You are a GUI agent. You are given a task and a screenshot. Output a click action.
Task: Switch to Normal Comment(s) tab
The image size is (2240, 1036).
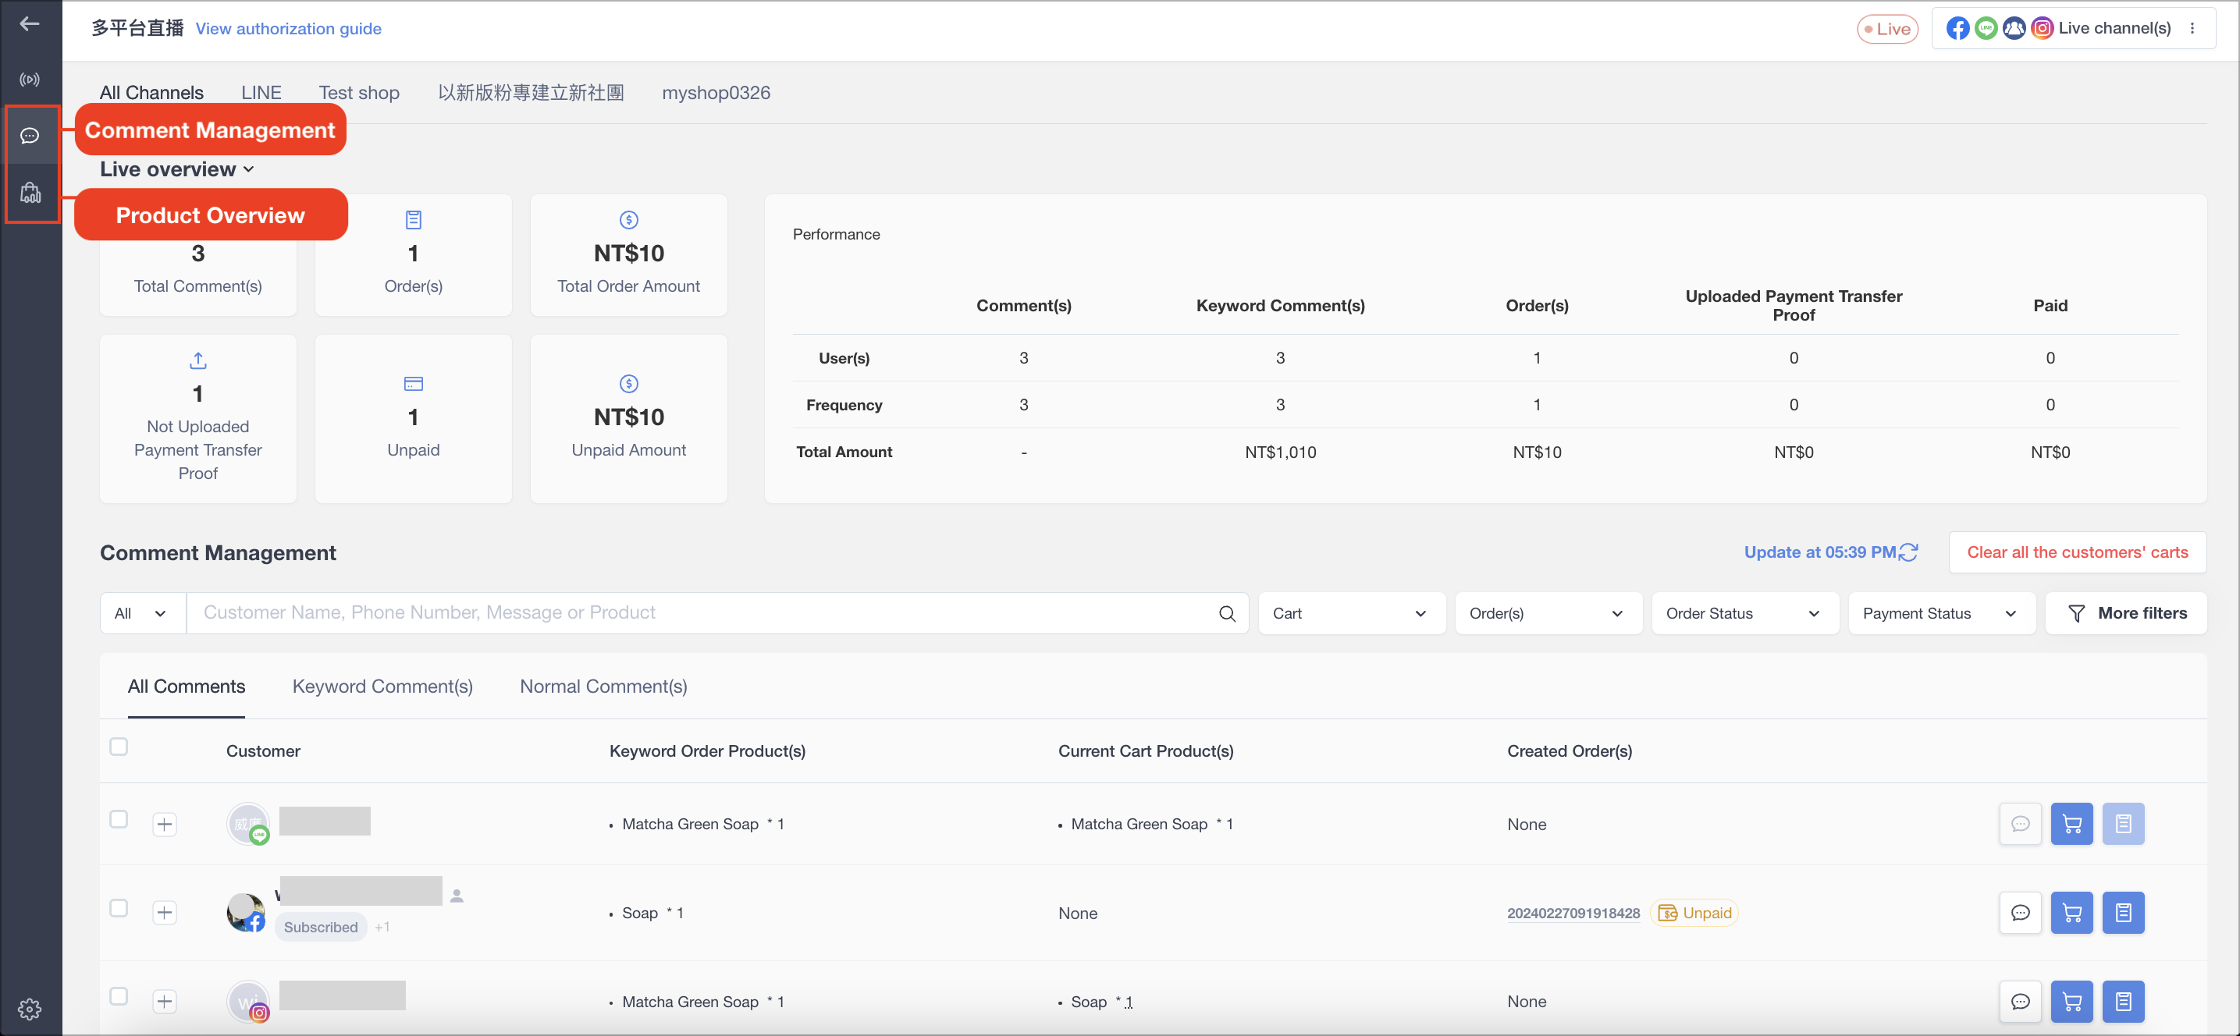[x=603, y=687]
